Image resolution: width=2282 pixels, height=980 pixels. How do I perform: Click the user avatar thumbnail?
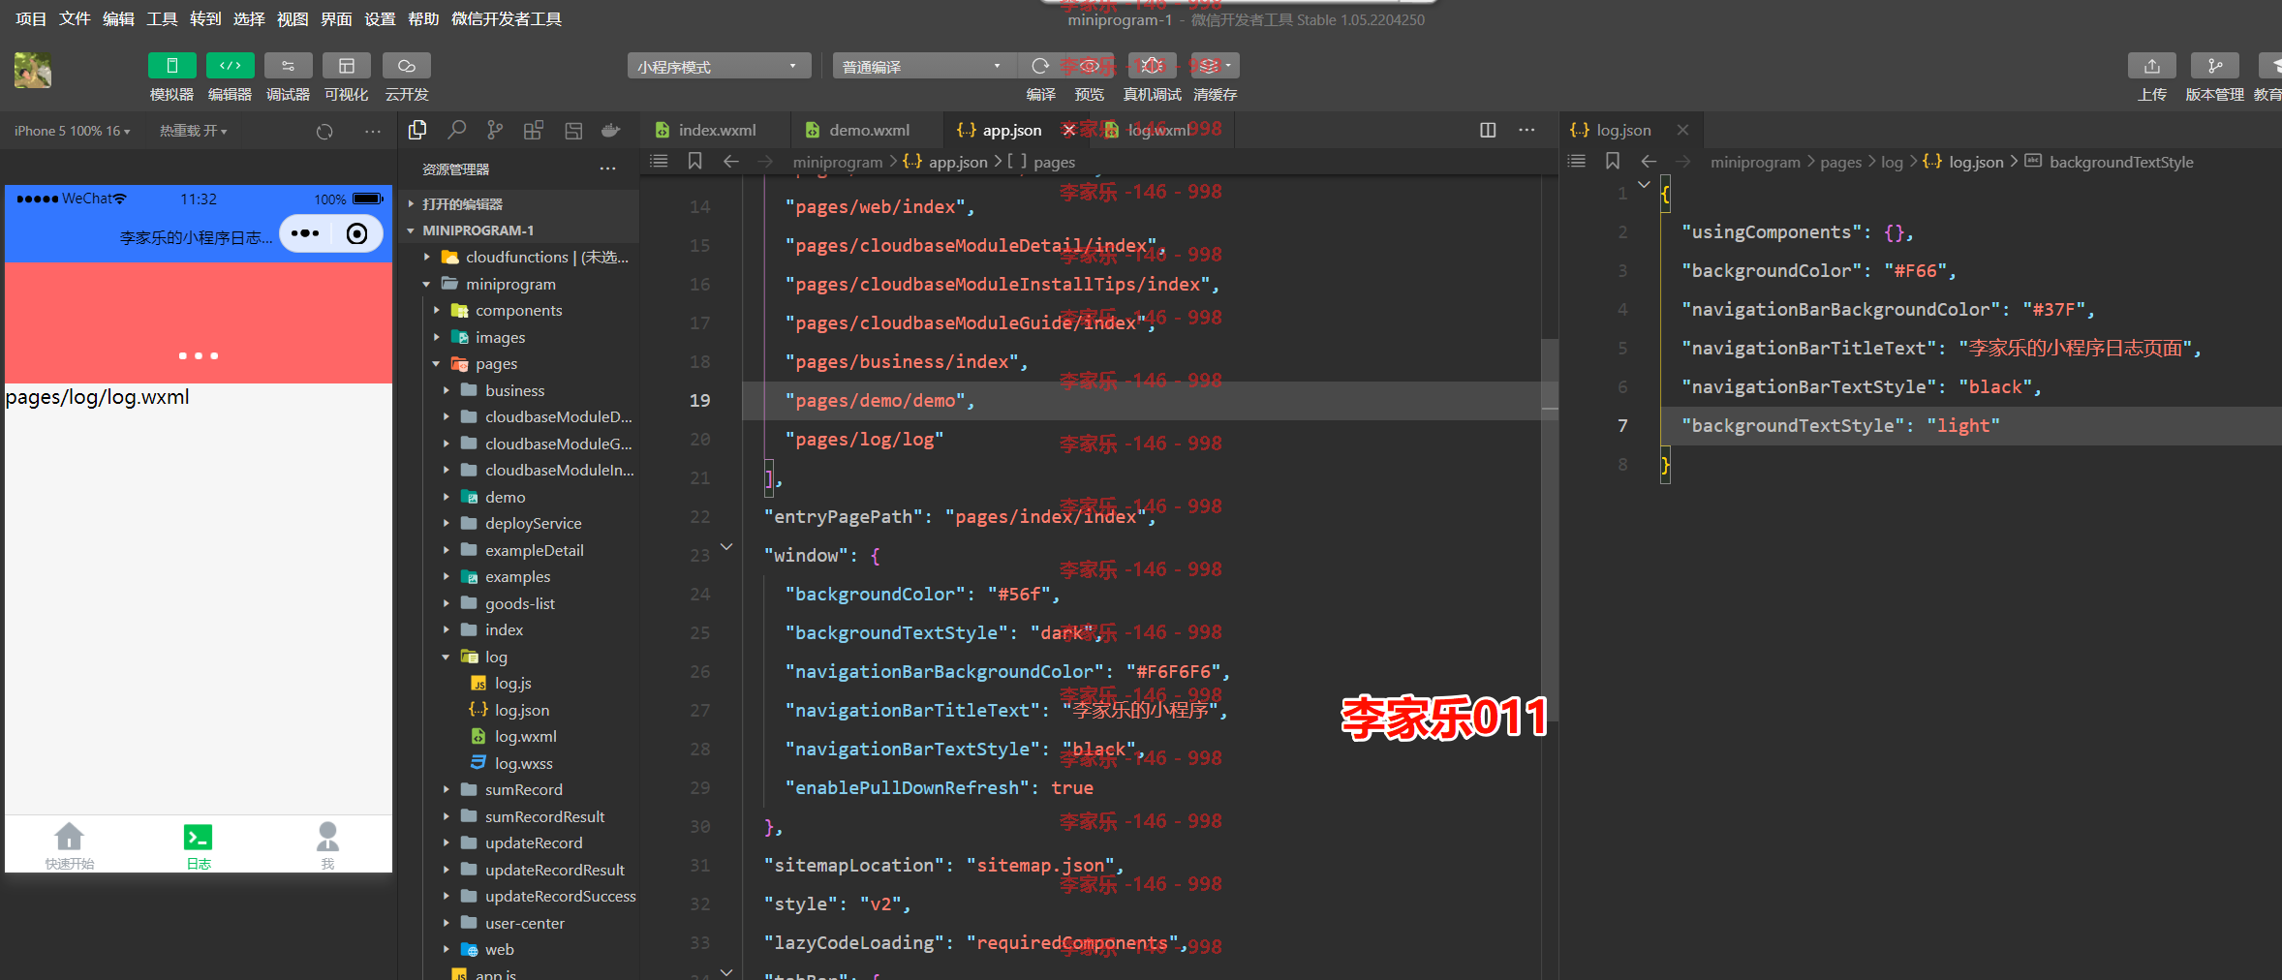[33, 71]
